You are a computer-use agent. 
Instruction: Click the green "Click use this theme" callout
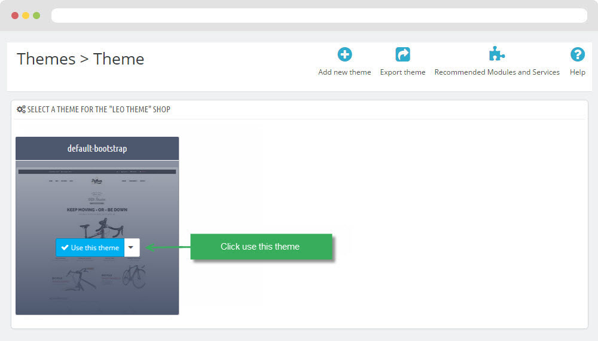click(x=261, y=247)
